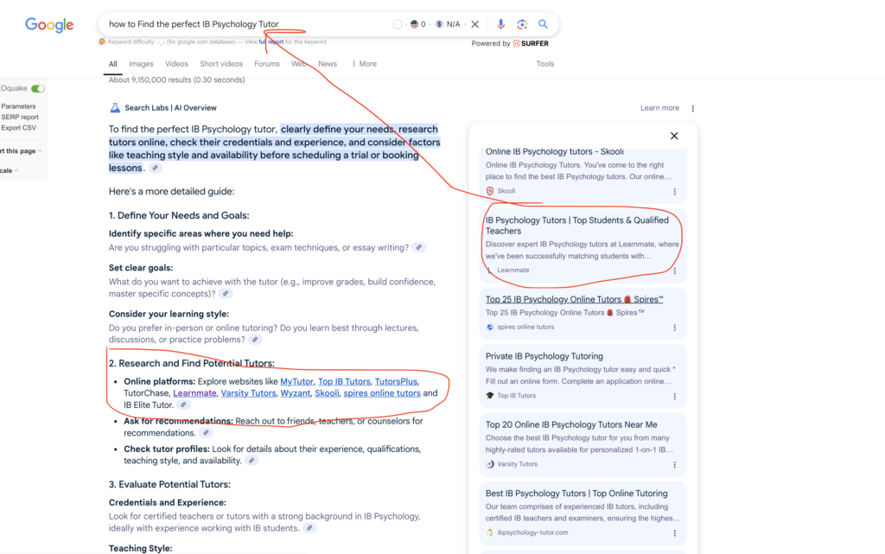Click the US flag search volume icon
Viewport: 885px width, 554px height.
click(414, 24)
